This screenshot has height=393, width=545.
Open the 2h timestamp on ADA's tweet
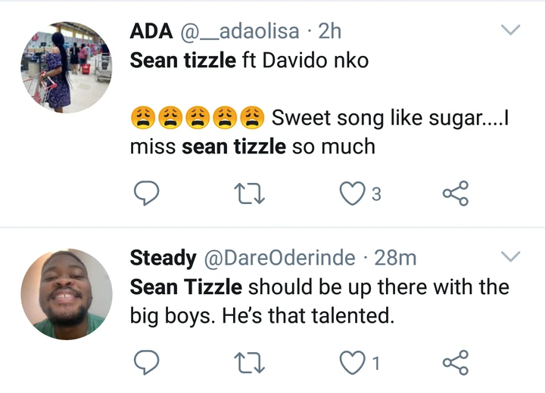[330, 32]
